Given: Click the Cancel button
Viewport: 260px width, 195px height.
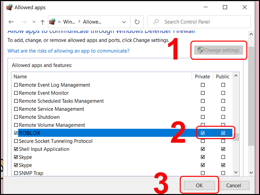Looking at the screenshot, I should 233,185.
